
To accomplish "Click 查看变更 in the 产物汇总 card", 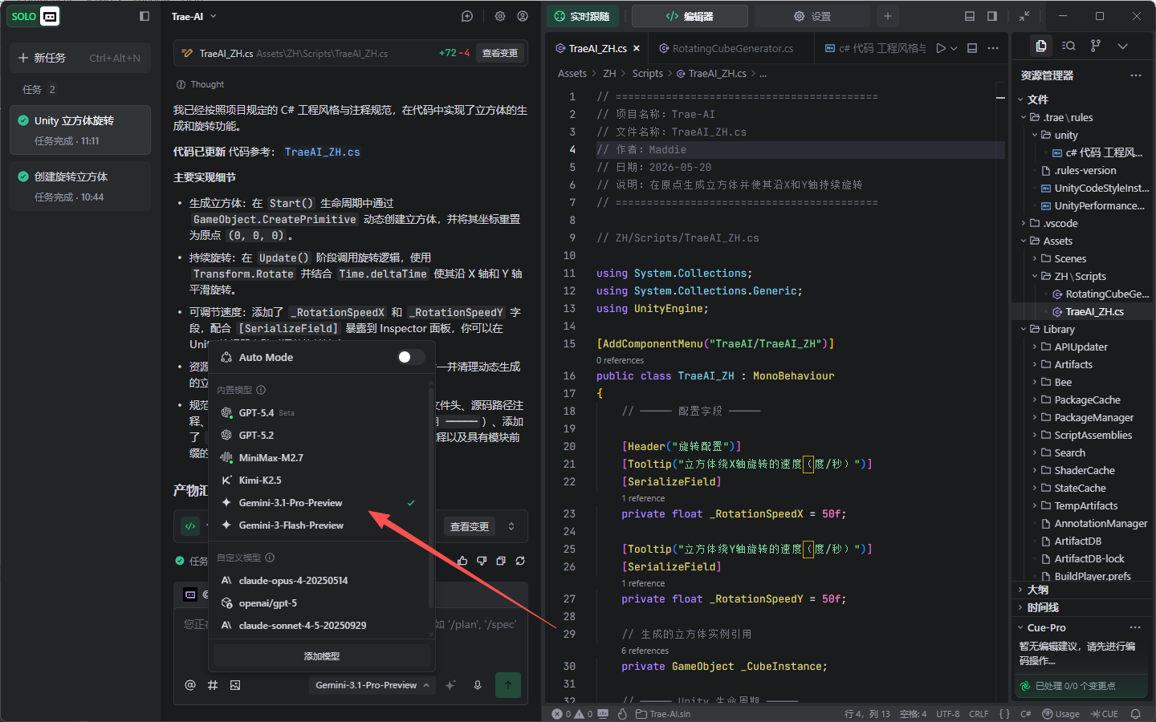I will pyautogui.click(x=470, y=526).
